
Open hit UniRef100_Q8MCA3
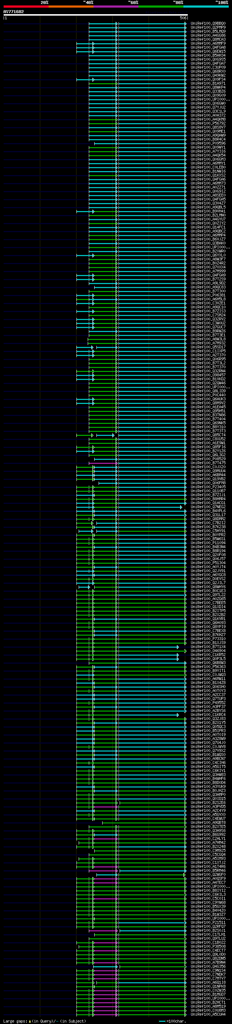click(x=208, y=39)
